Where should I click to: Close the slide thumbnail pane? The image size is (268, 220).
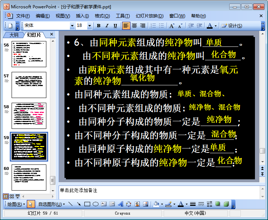52,34
